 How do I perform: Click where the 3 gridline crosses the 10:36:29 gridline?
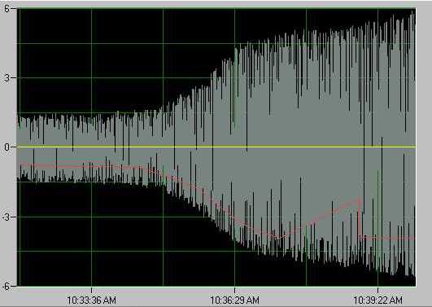point(235,78)
